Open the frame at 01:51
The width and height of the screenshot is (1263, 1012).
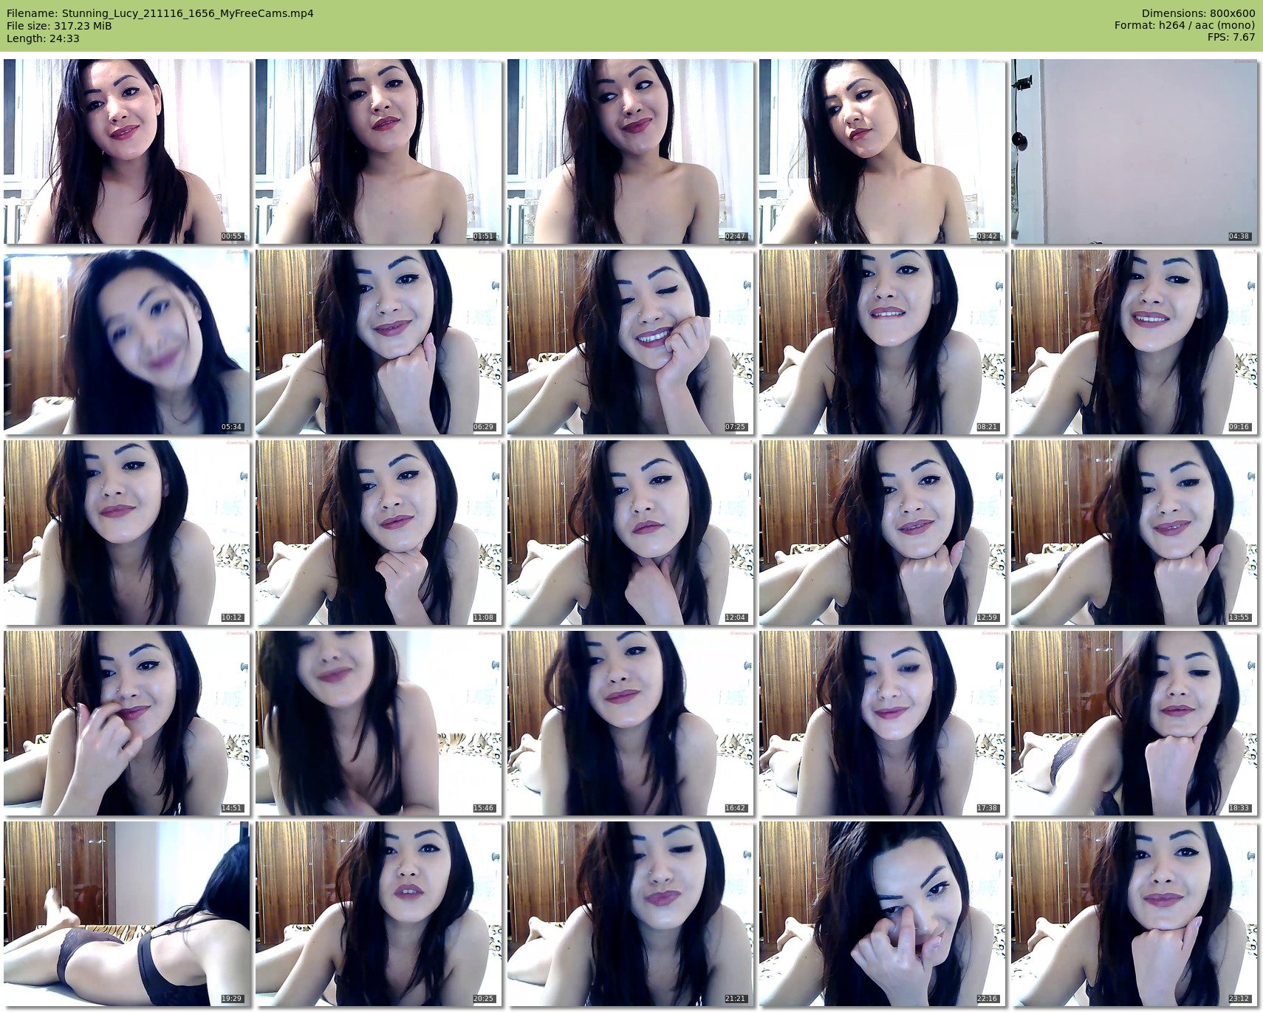pyautogui.click(x=379, y=151)
